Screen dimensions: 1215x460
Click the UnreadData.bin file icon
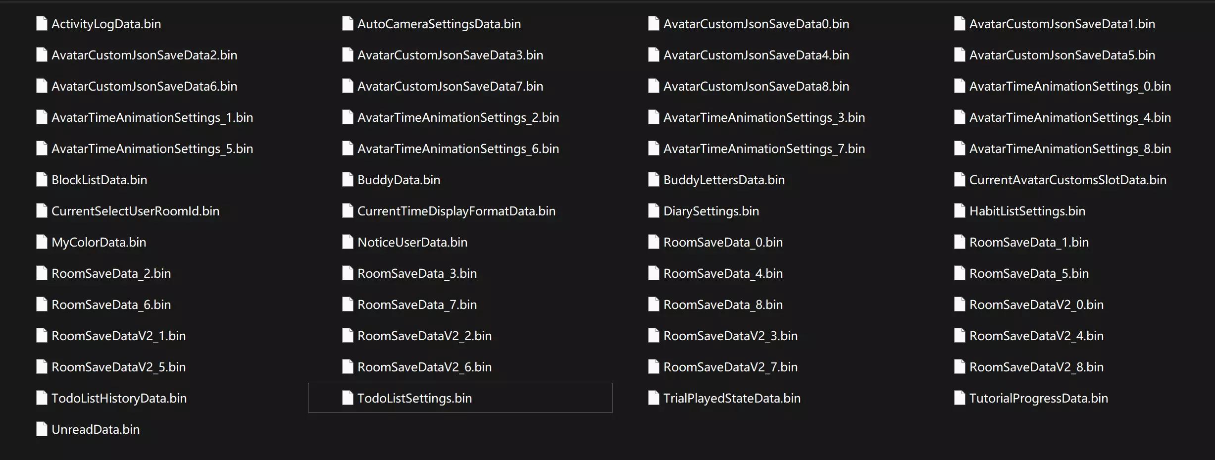(x=42, y=429)
